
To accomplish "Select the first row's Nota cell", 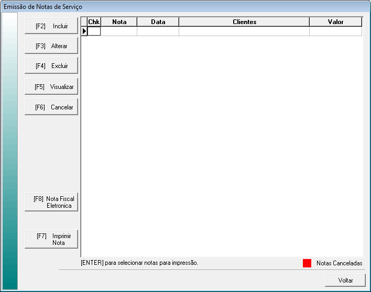I will tap(119, 31).
